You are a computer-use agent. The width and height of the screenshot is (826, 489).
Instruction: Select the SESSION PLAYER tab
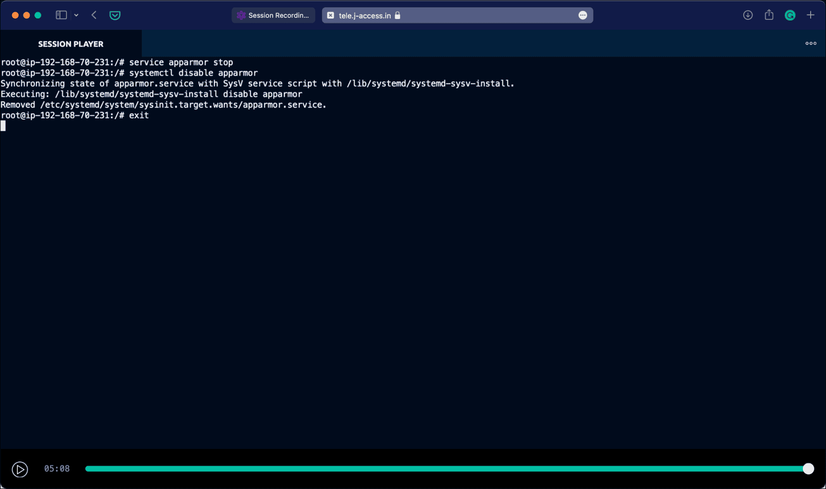pyautogui.click(x=71, y=44)
